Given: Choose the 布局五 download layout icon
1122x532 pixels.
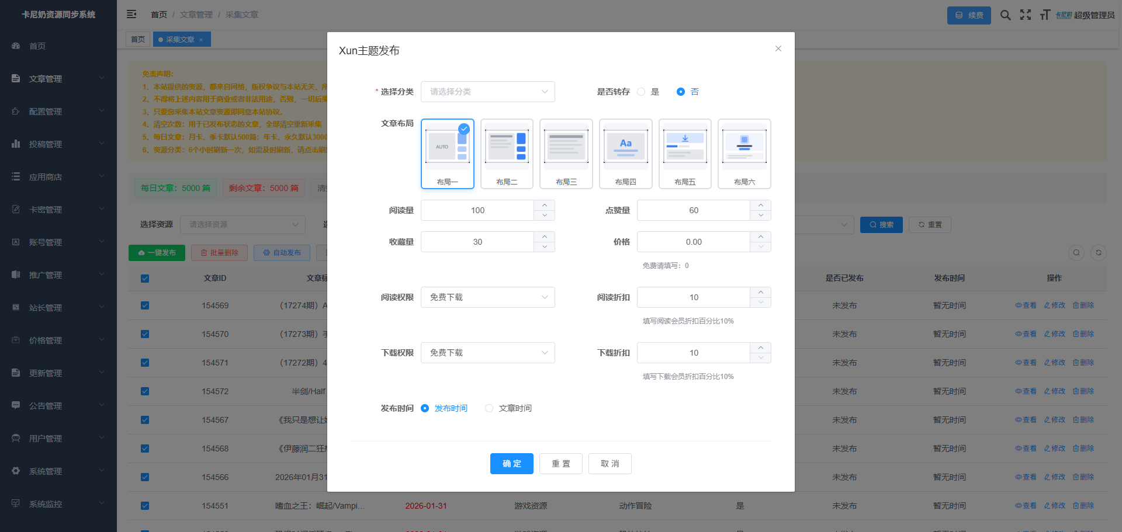Looking at the screenshot, I should coord(685,154).
